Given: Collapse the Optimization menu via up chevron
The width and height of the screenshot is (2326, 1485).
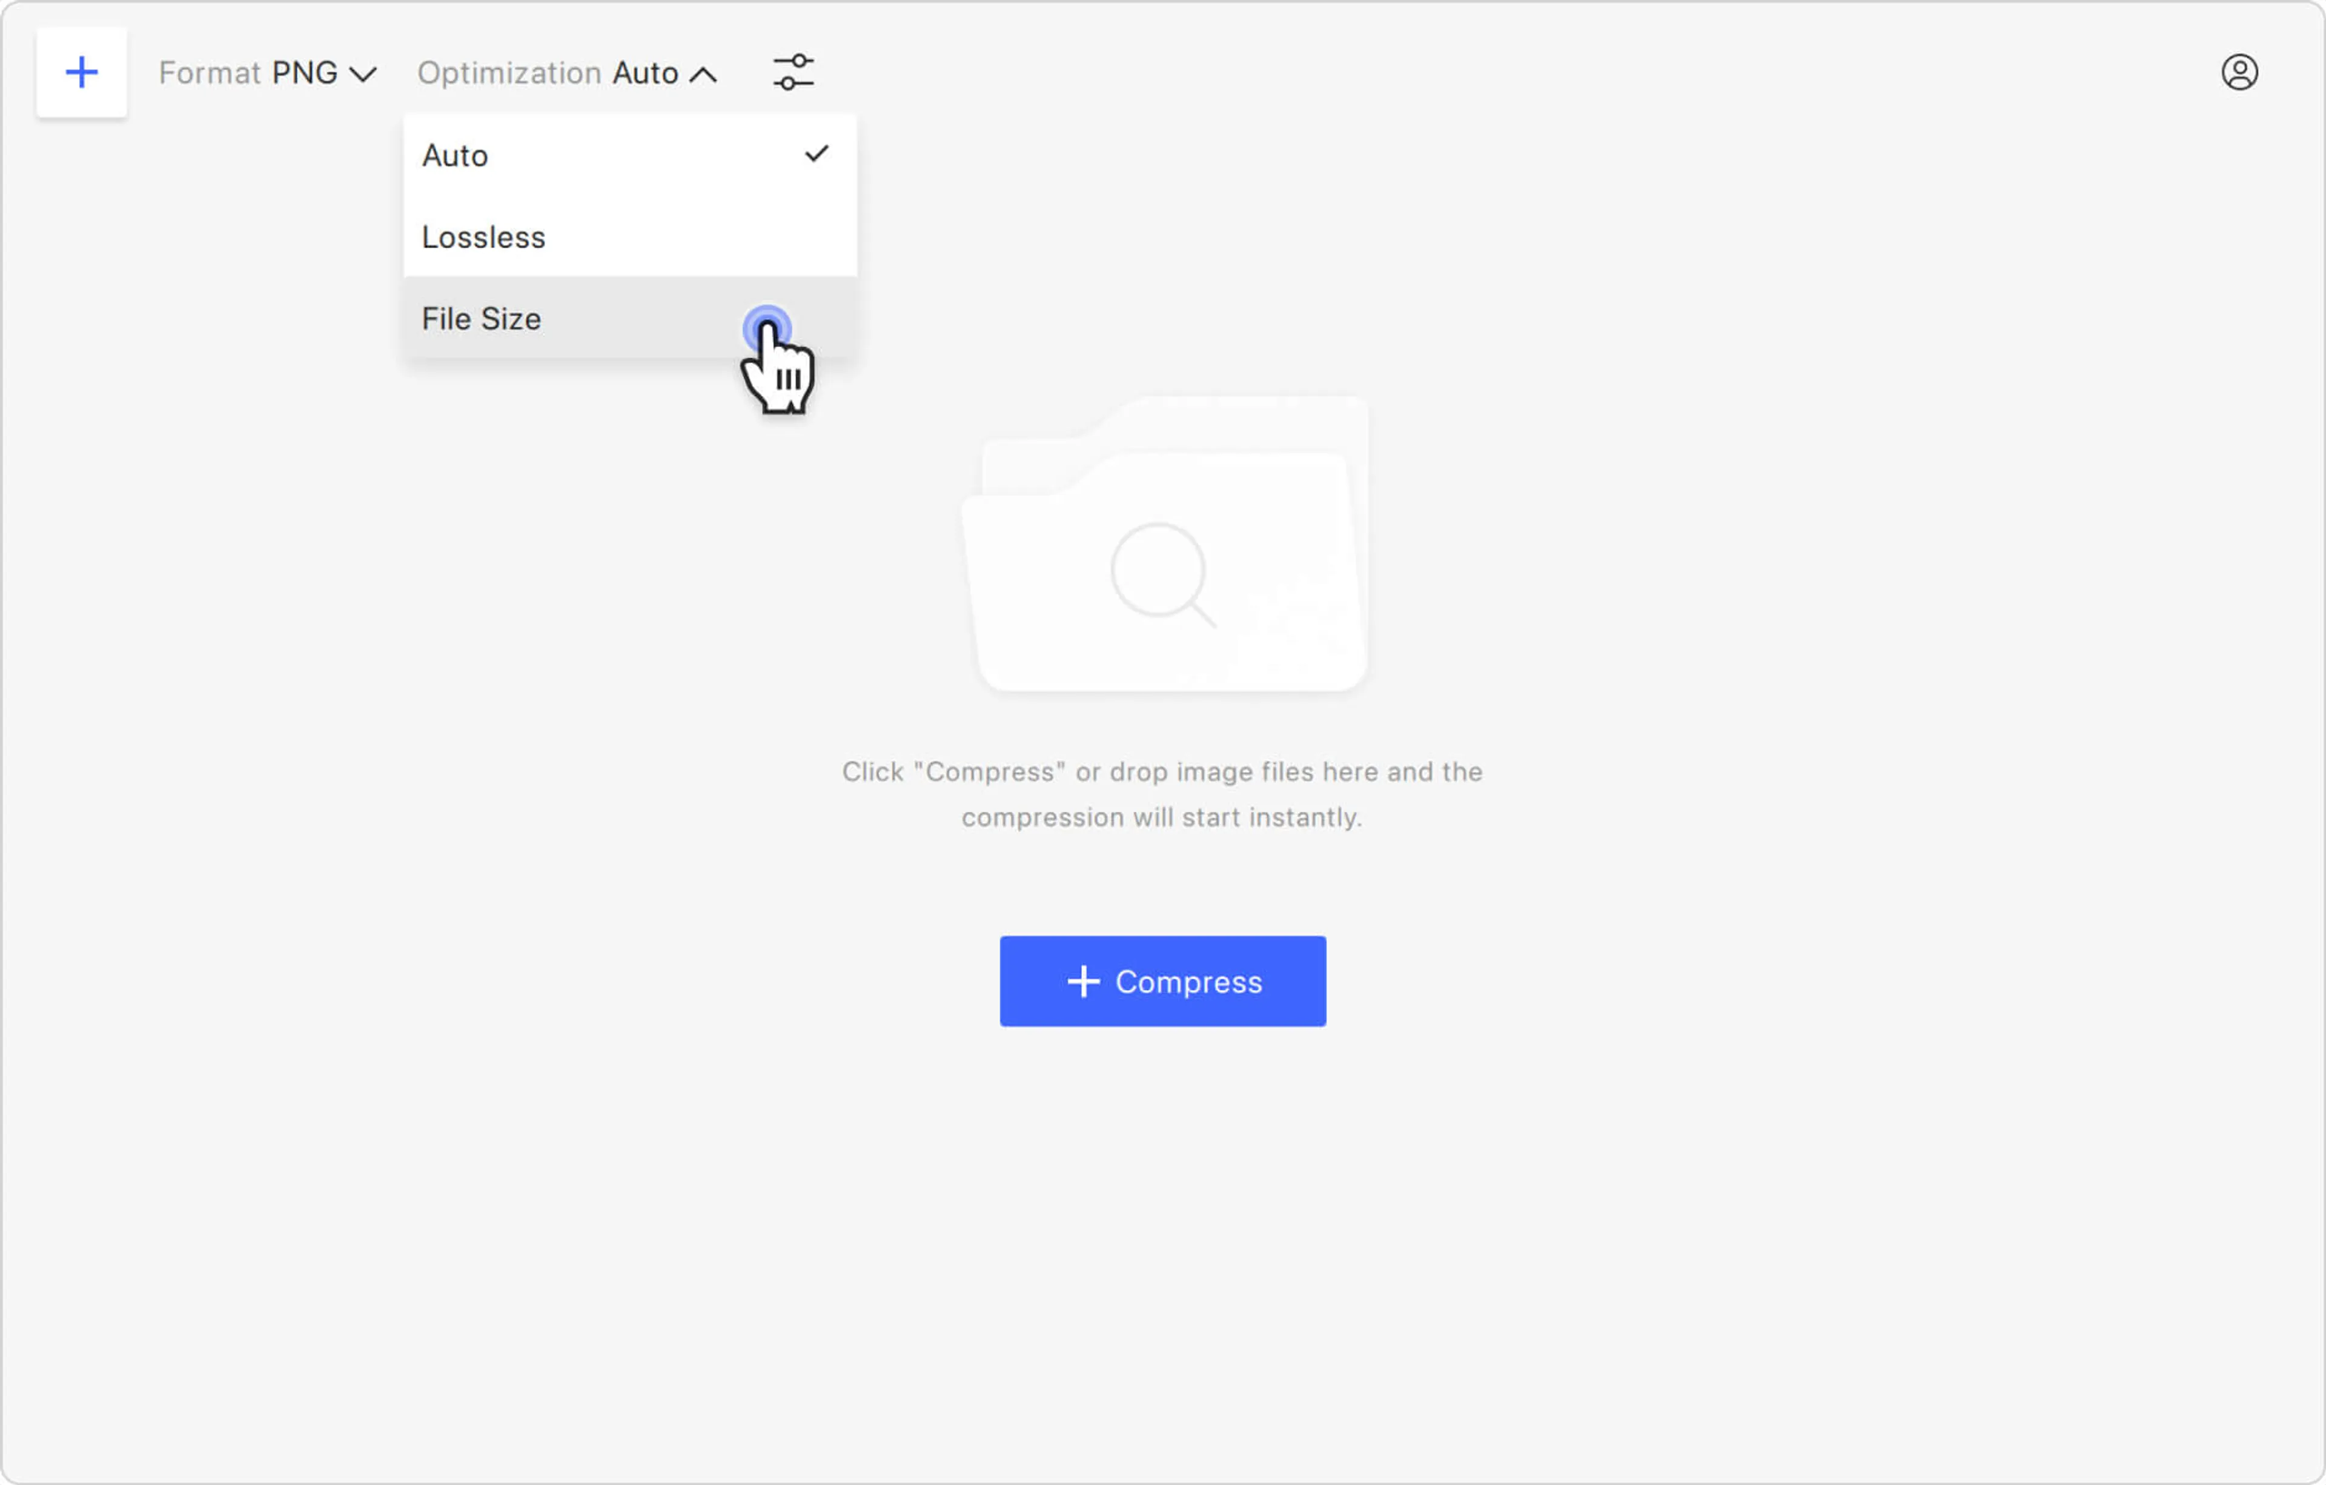Looking at the screenshot, I should coord(703,75).
